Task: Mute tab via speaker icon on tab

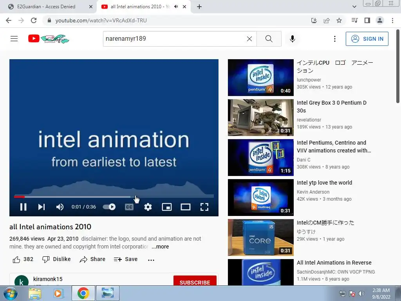Action: coord(176,7)
